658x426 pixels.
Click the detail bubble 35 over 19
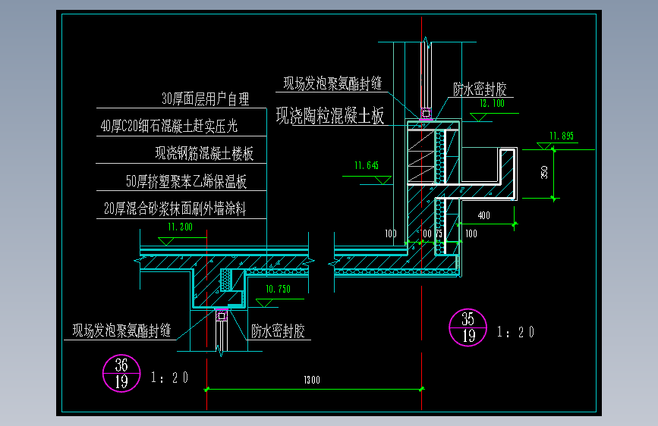click(468, 327)
